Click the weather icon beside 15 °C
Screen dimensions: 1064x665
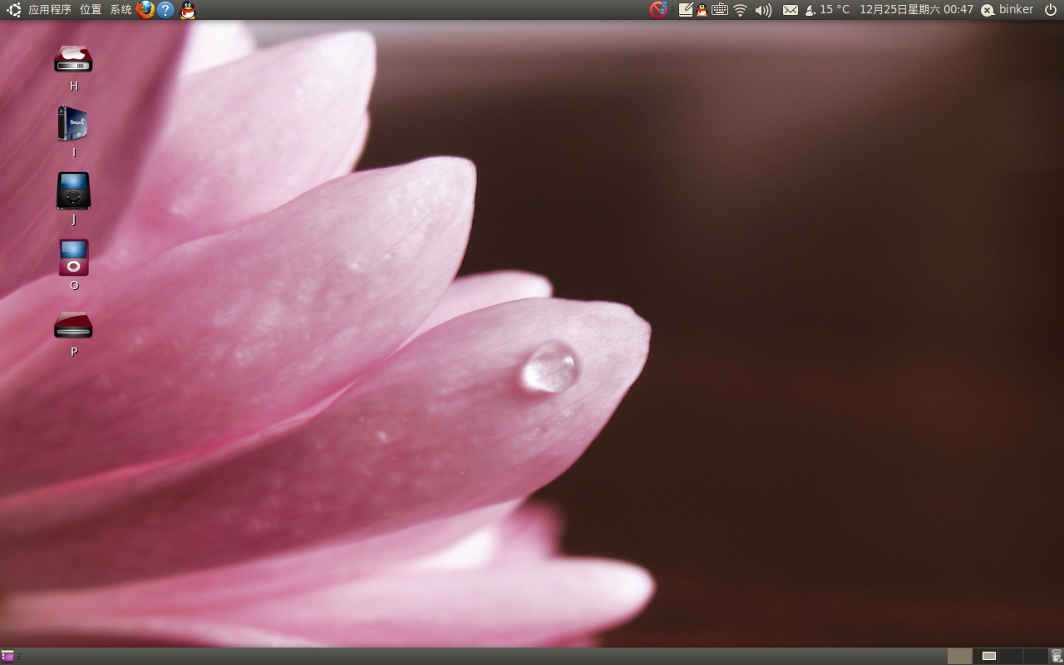tap(810, 10)
